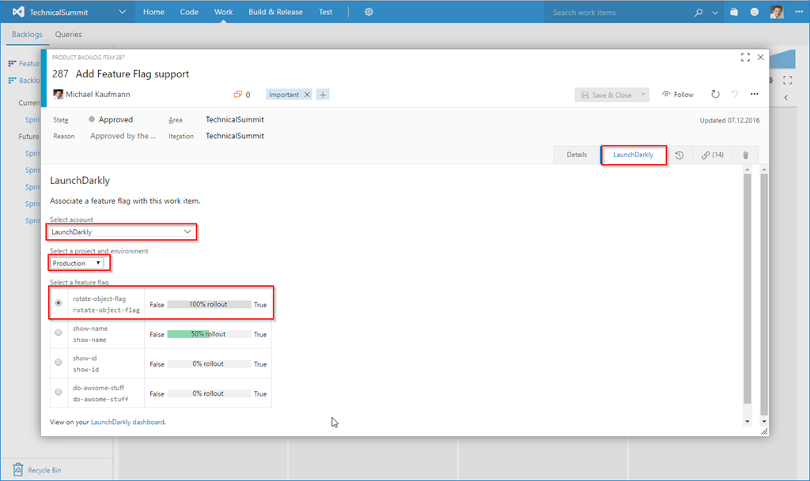
Task: Click the add tag plus button
Action: pyautogui.click(x=323, y=95)
